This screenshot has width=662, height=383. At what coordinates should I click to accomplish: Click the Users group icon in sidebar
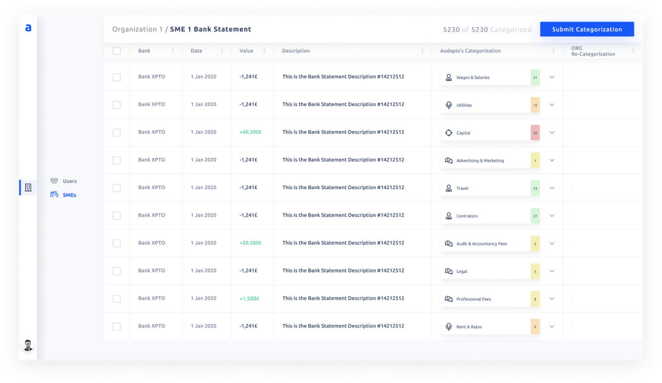pos(55,181)
